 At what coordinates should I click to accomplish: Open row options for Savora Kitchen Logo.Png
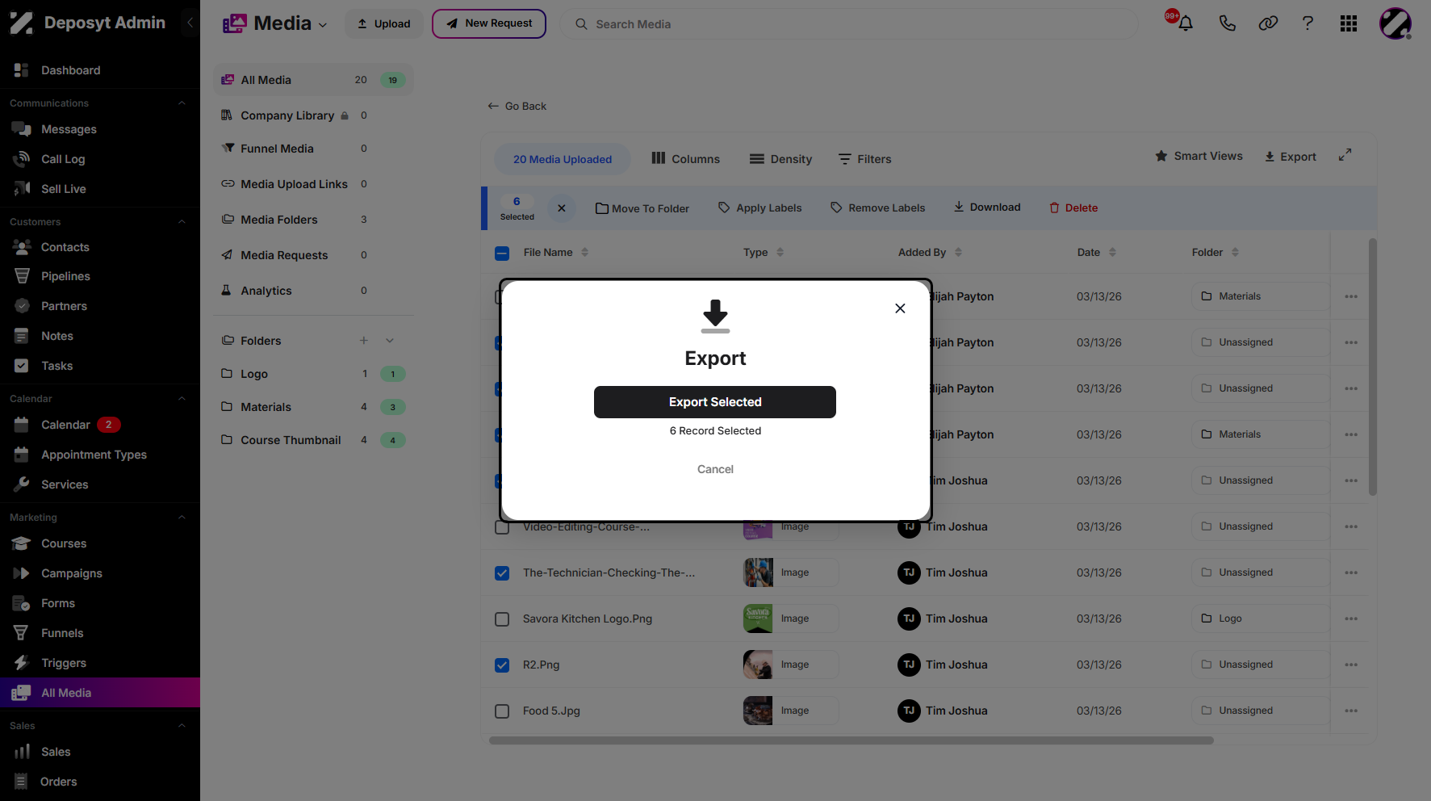[x=1351, y=619]
